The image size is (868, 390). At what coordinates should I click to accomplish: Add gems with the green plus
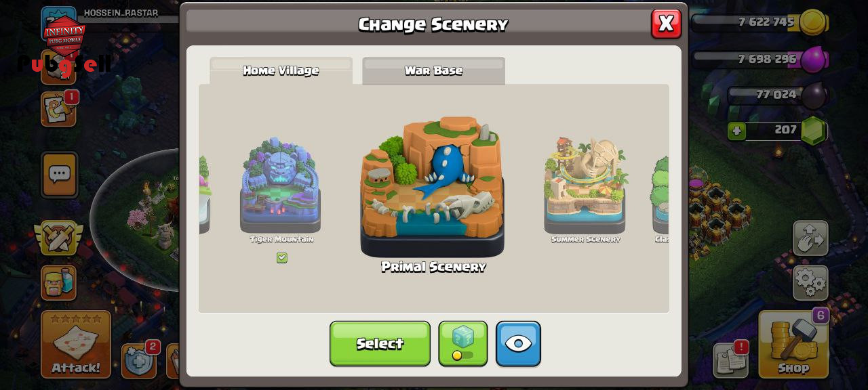pos(737,130)
